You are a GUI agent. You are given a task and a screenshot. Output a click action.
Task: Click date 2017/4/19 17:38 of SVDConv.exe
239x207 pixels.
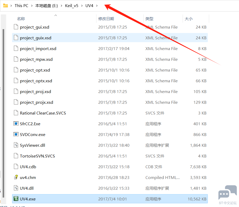click(x=114, y=135)
